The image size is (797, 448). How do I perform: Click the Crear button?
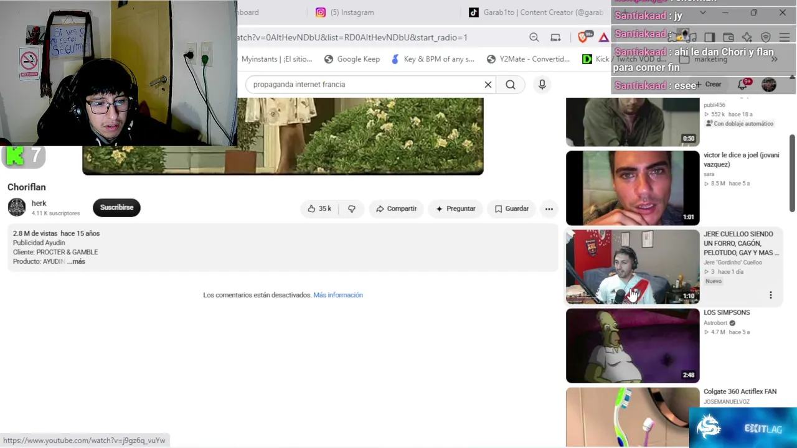click(x=709, y=85)
